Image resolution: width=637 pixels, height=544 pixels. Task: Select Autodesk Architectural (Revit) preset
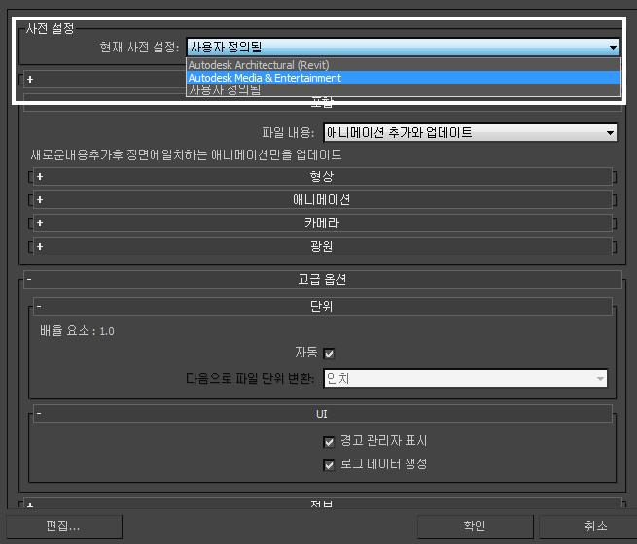click(x=403, y=65)
